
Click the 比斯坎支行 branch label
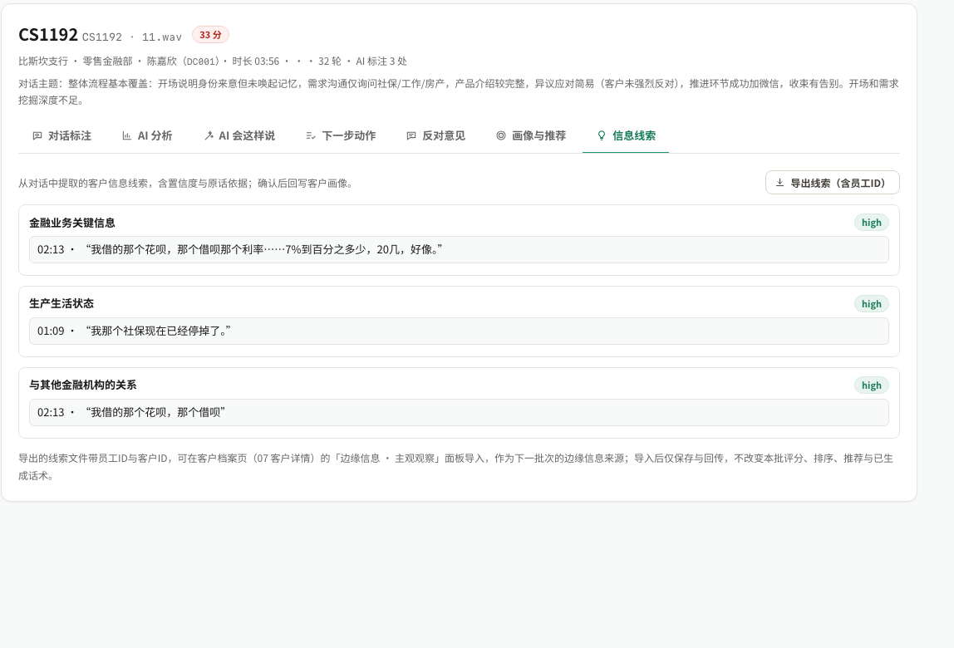tap(43, 61)
